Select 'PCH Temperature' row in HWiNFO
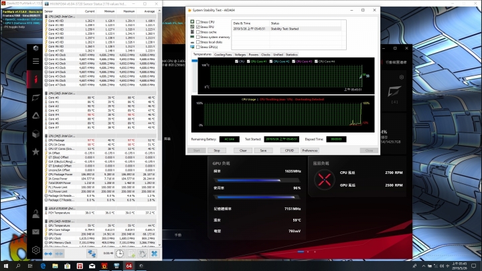The width and height of the screenshot is (482, 271). (x=100, y=213)
